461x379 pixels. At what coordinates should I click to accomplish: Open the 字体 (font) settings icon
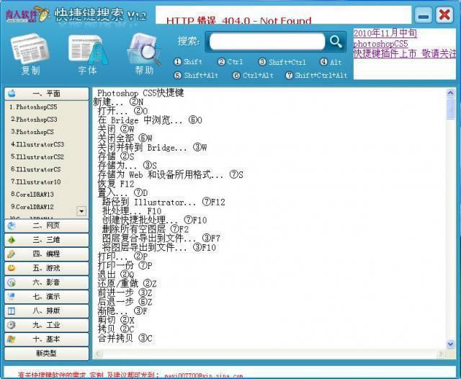tap(88, 50)
